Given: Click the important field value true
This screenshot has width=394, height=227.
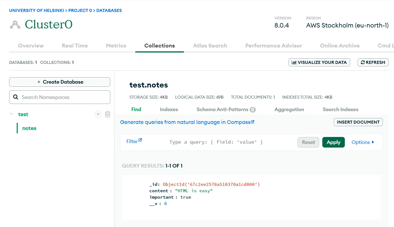Looking at the screenshot, I should click(x=186, y=197).
